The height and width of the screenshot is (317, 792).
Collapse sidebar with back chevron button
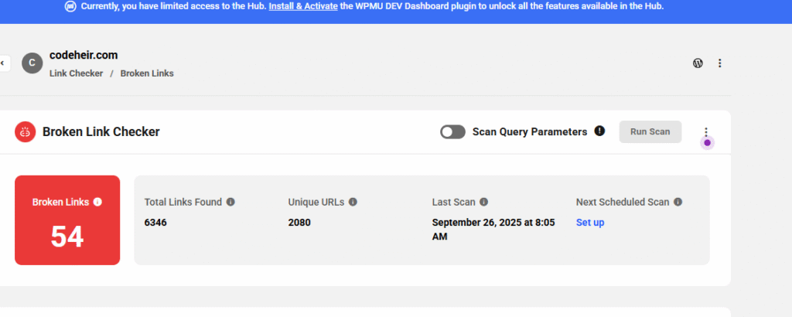(x=3, y=63)
